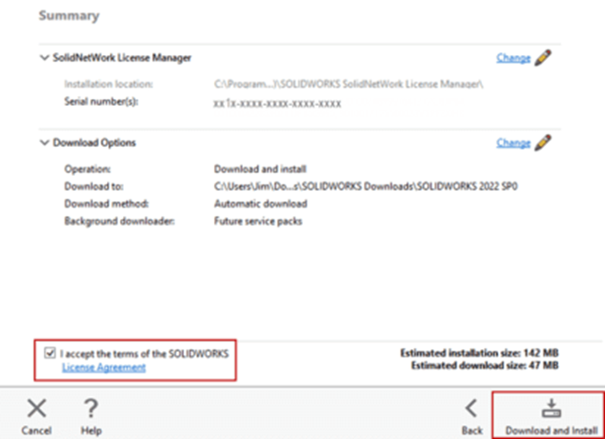Click the Summary page heading
605x439 pixels.
[x=68, y=16]
